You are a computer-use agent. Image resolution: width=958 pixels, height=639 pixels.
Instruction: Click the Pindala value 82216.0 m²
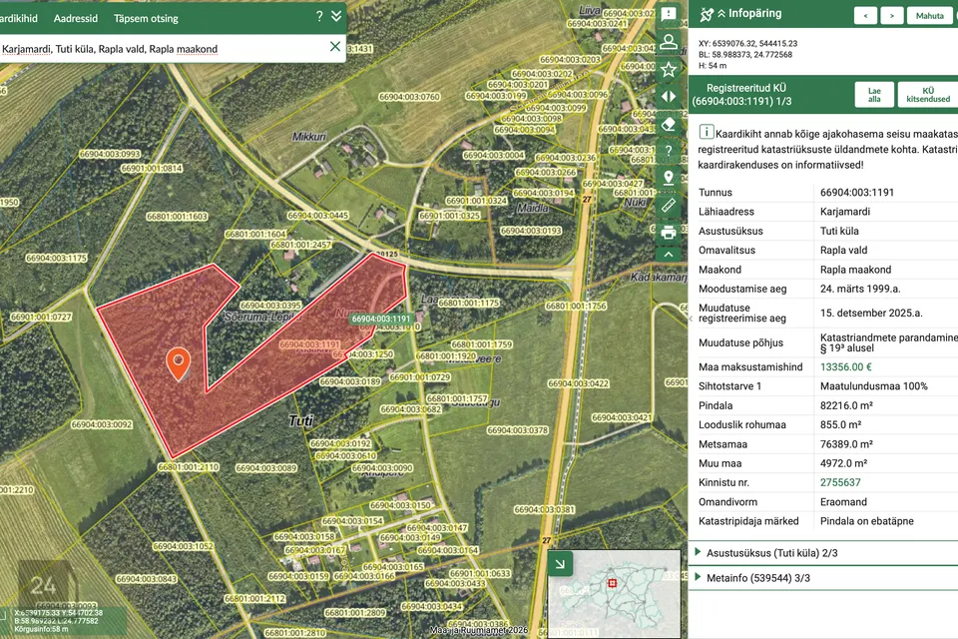click(846, 405)
